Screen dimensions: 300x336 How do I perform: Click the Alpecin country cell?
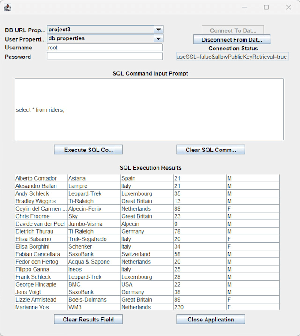(147, 224)
